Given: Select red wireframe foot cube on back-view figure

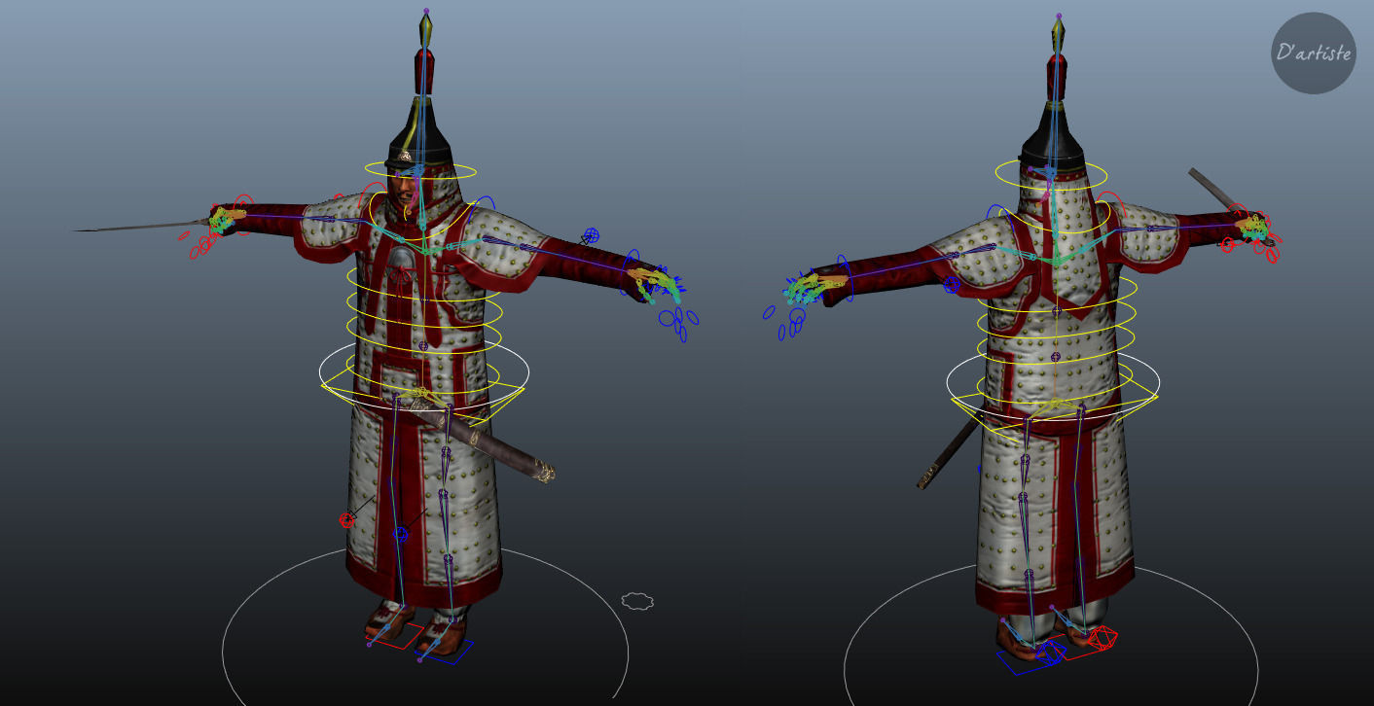Looking at the screenshot, I should tap(1102, 639).
